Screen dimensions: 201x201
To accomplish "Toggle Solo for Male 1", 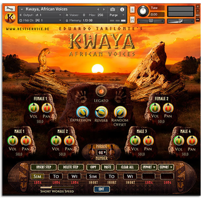I will [19, 154].
